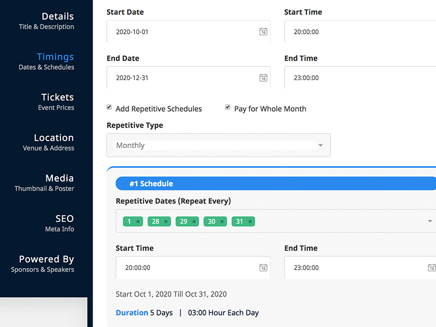Click the 'Repetitive Dates (Repeat Every)' label
Image resolution: width=436 pixels, height=327 pixels.
pyautogui.click(x=173, y=201)
